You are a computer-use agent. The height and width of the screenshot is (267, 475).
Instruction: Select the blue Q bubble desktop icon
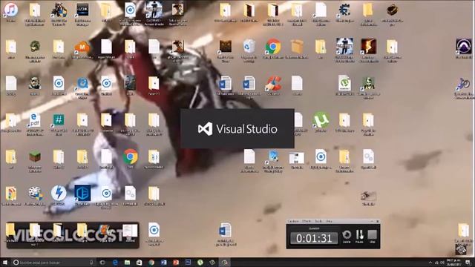[82, 83]
